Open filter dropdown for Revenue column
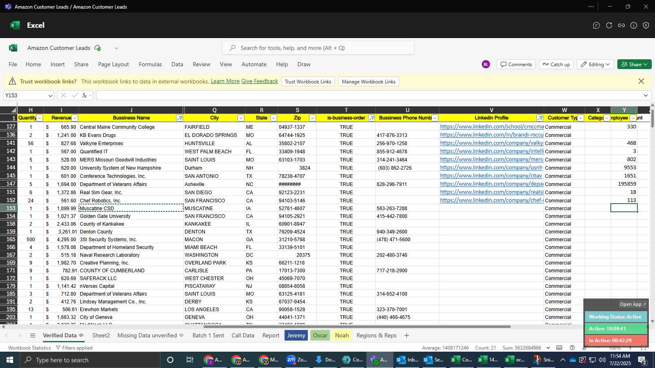The width and height of the screenshot is (655, 368). click(75, 118)
